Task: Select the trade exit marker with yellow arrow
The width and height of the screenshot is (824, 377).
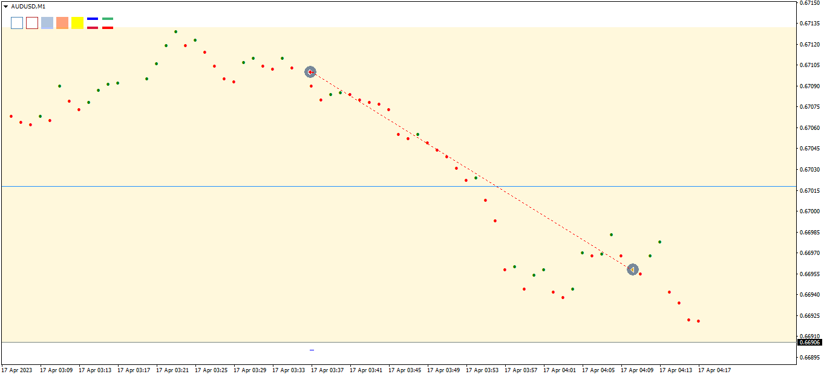Action: coord(632,269)
